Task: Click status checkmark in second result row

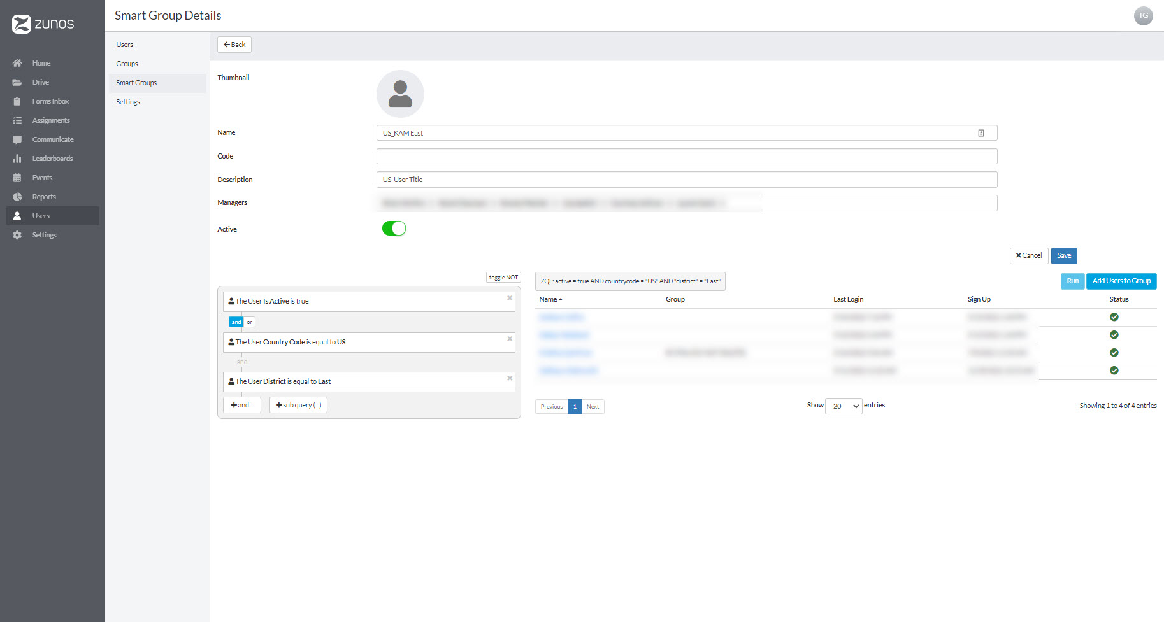Action: coord(1114,335)
